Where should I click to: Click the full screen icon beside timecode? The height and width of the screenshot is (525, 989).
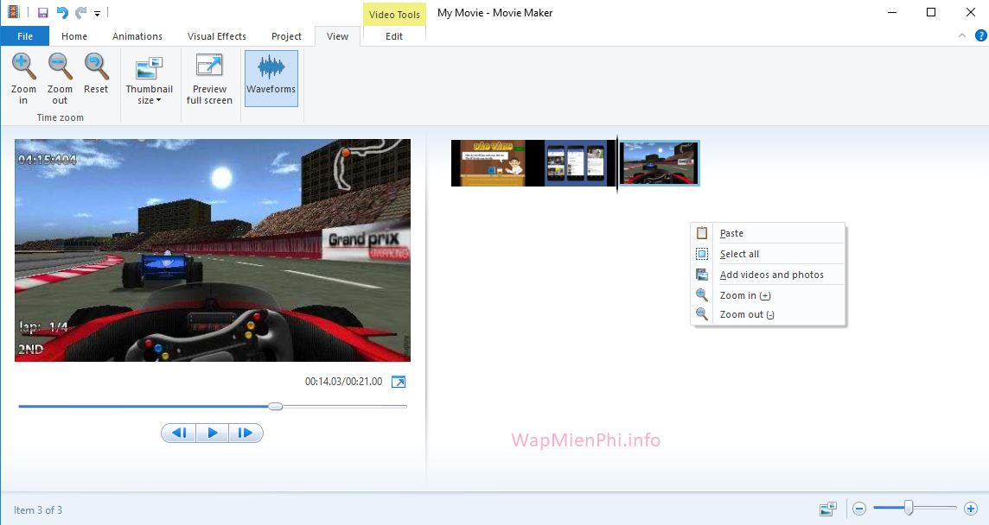(x=399, y=382)
